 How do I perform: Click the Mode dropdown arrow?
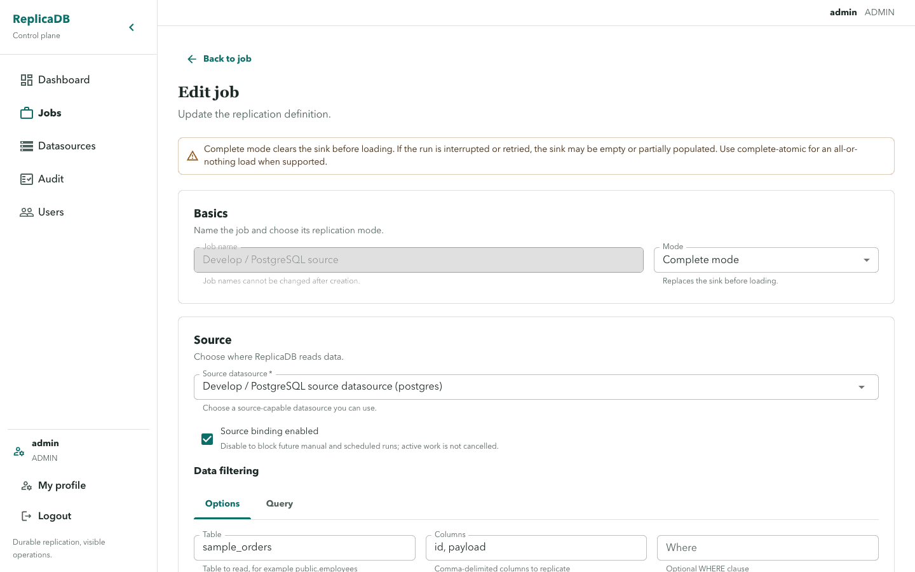point(867,260)
